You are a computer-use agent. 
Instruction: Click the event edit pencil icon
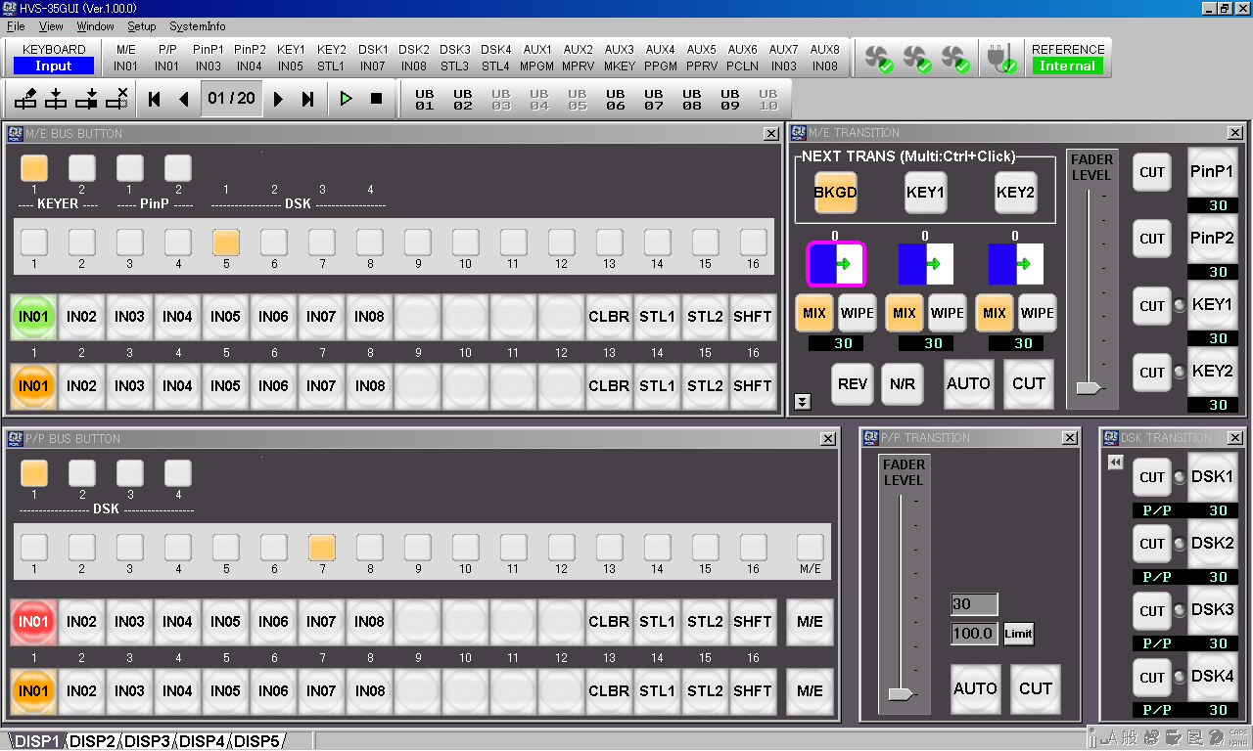[x=26, y=99]
